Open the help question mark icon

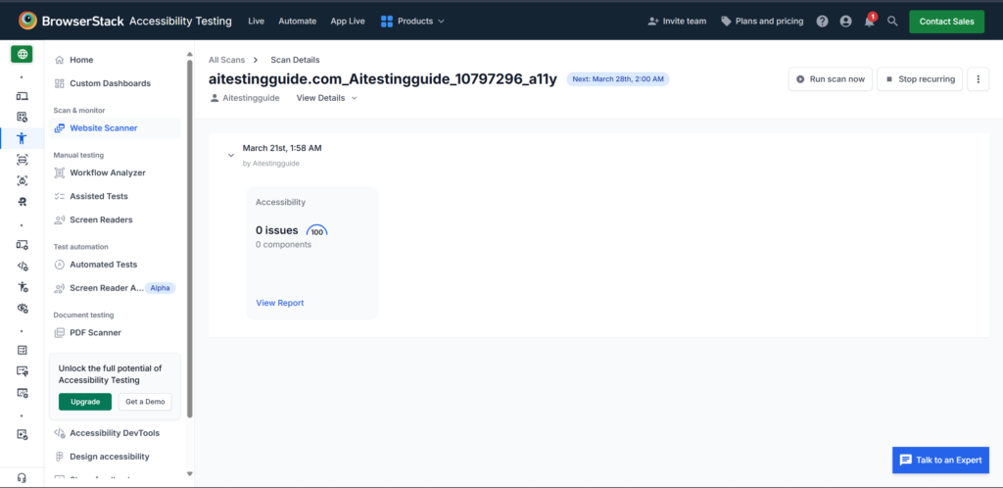(823, 22)
